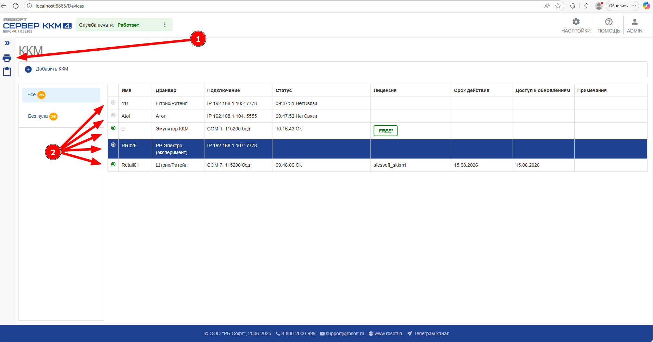
Task: Open the print service three-dot menu
Action: (165, 25)
